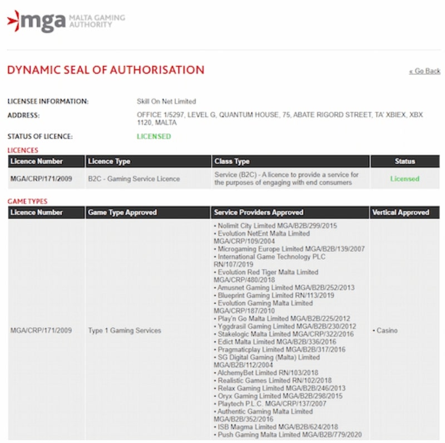Click the Dynamic Seal of Authorisation heading
This screenshot has height=443, width=445.
pyautogui.click(x=106, y=70)
